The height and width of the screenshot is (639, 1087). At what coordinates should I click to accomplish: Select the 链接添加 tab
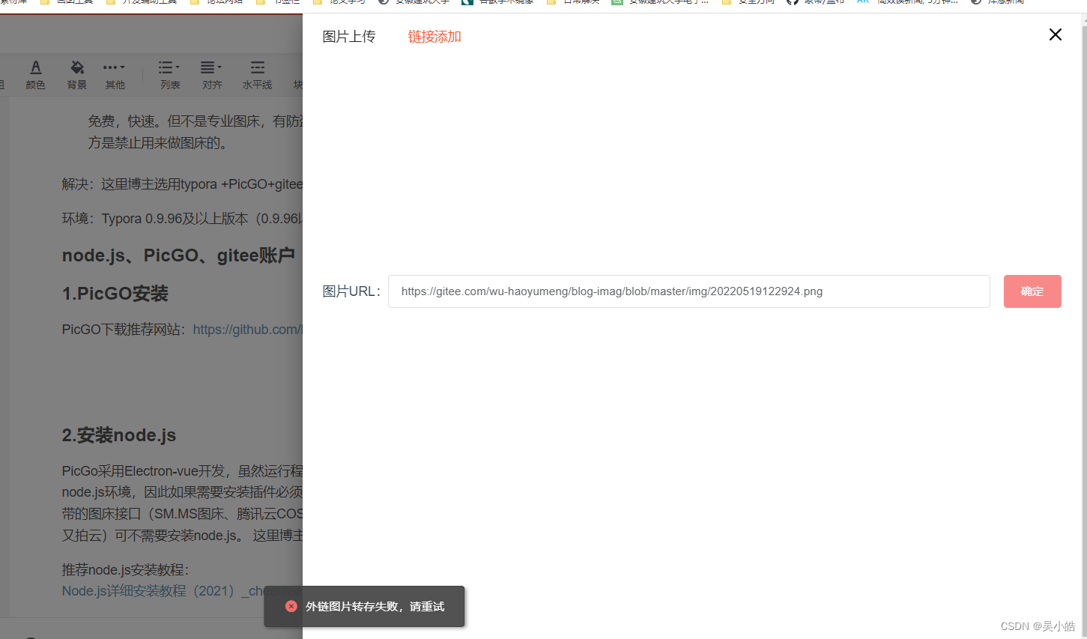click(x=435, y=37)
